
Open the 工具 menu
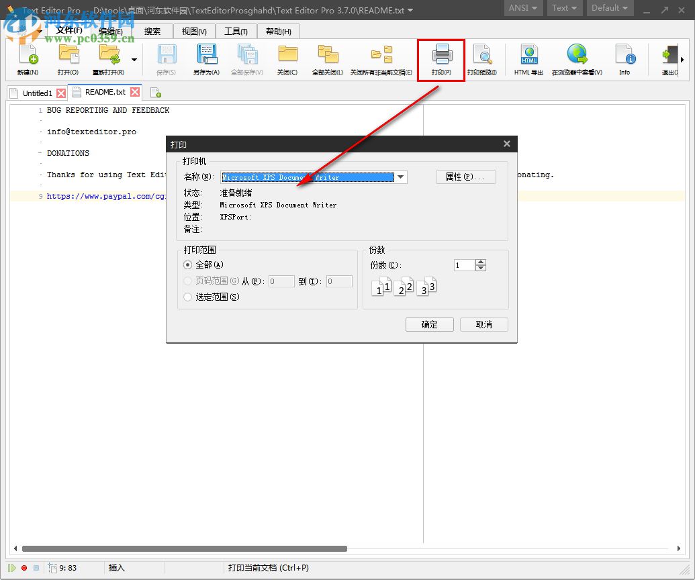click(x=236, y=31)
